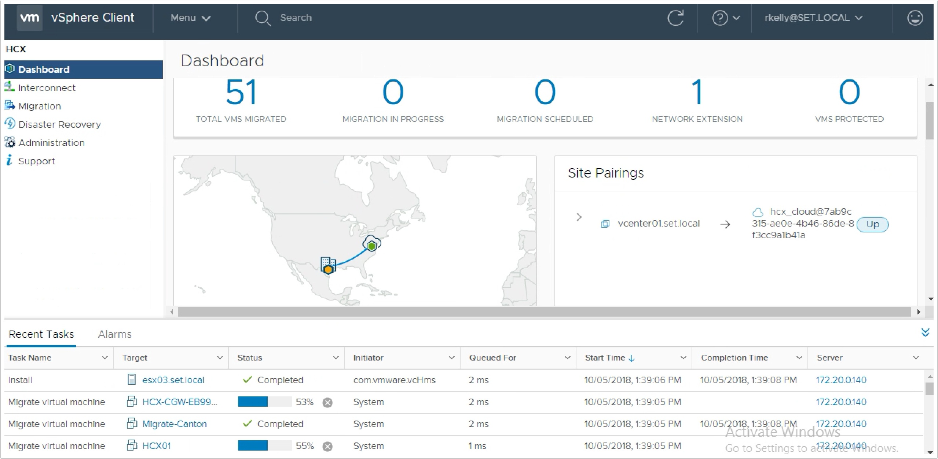Click the HCX01 VM icon
The height and width of the screenshot is (459, 938).
click(x=132, y=445)
